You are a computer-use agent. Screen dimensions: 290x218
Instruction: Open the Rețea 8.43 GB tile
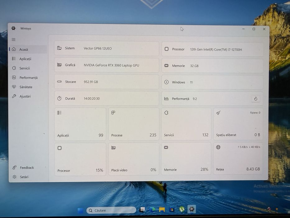click(238, 158)
